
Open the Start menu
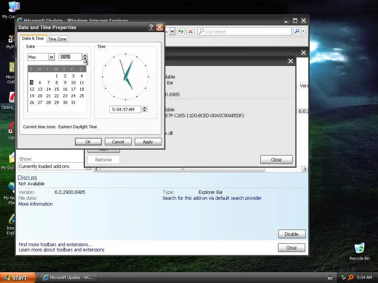coord(18,277)
